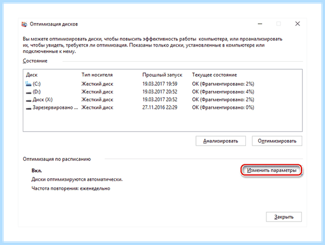Click the Анализировать button

[x=220, y=141]
